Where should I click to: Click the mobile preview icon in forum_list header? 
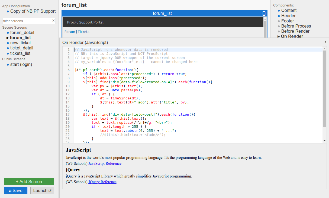pos(264,14)
